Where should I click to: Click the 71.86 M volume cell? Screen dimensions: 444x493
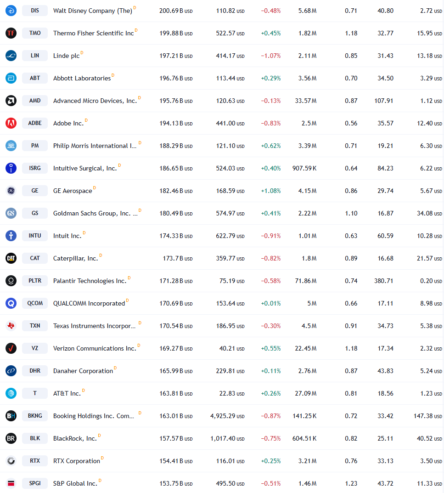(x=306, y=281)
